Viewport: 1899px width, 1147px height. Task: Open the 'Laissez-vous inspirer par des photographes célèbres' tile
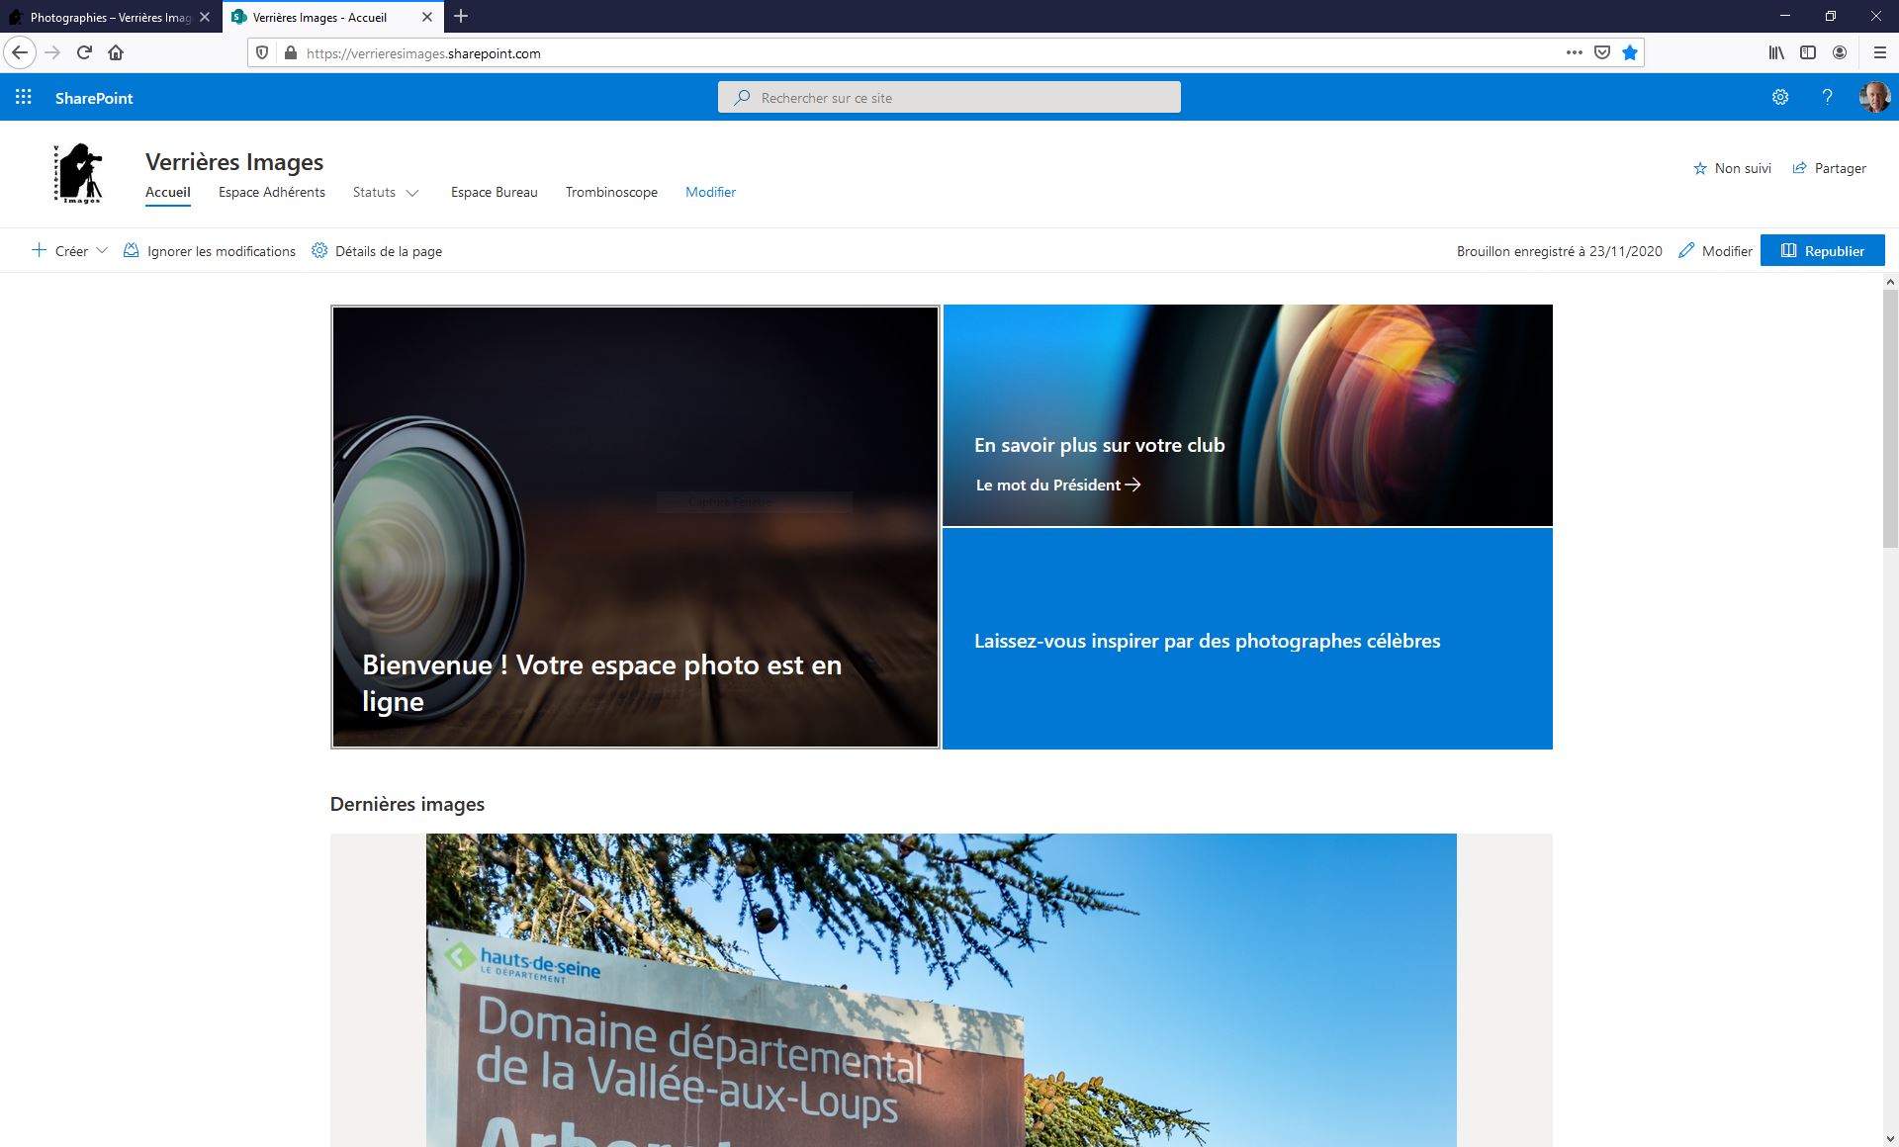(1248, 639)
